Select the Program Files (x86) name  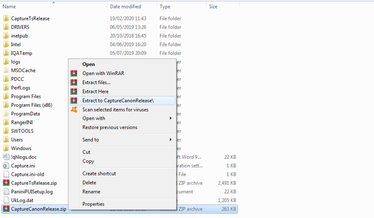tap(31, 105)
